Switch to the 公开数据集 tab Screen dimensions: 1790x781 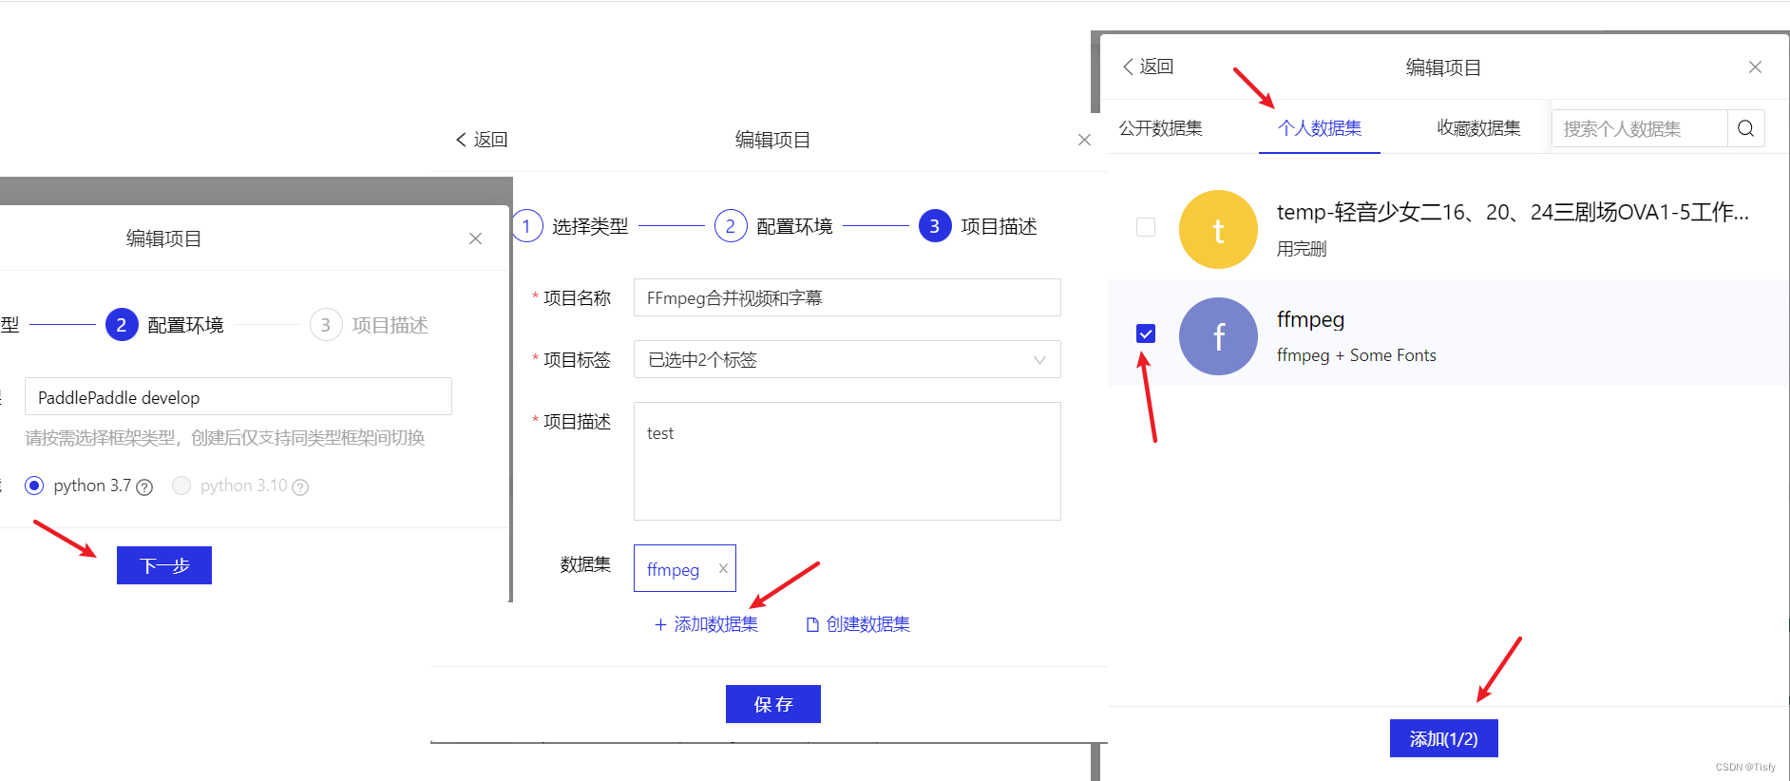click(1160, 128)
